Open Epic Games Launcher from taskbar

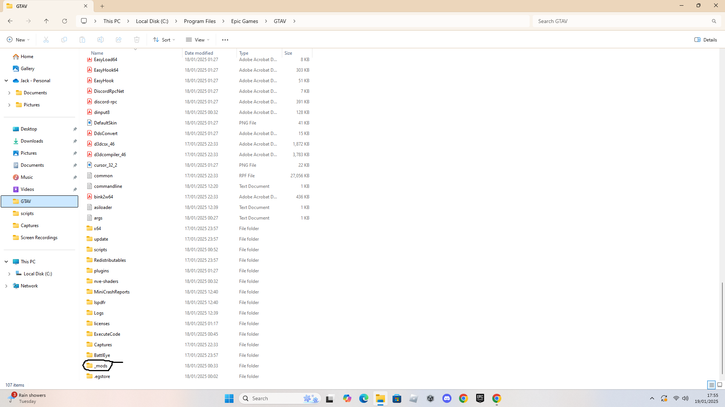(x=480, y=398)
